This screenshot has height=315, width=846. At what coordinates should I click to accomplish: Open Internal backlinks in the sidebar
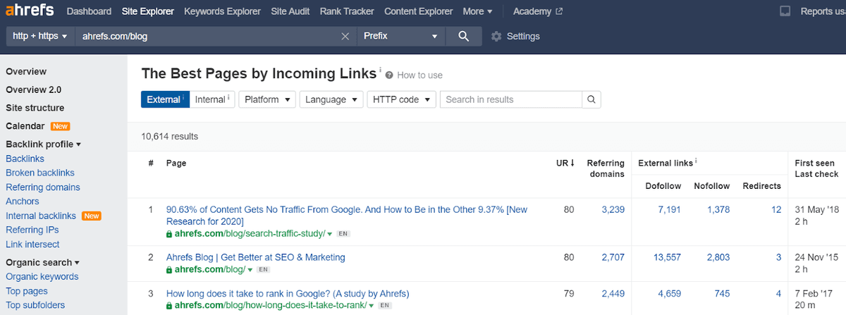41,216
